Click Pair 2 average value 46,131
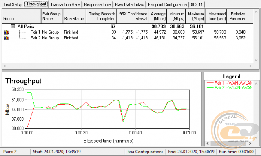 (x=159, y=38)
